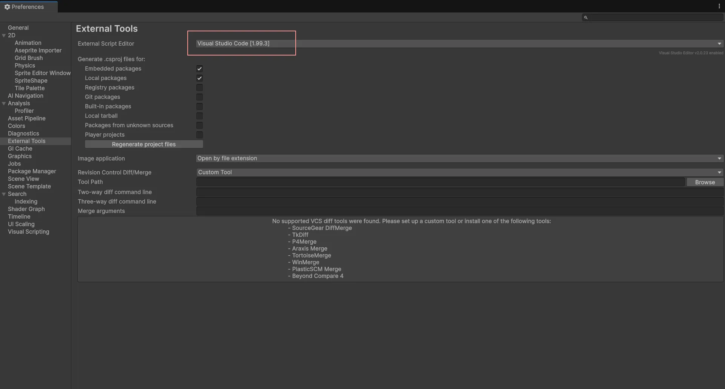The image size is (725, 389).
Task: Go to the Shader Graph settings
Action: (x=26, y=209)
